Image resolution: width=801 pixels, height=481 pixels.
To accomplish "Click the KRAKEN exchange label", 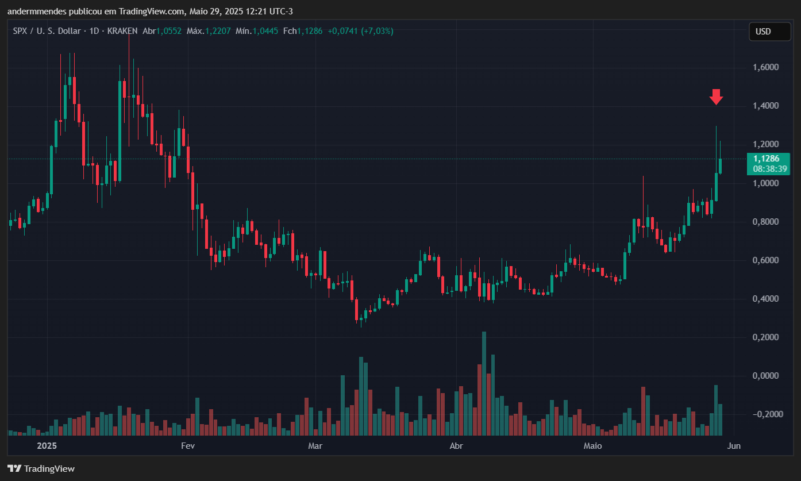I will click(x=123, y=31).
